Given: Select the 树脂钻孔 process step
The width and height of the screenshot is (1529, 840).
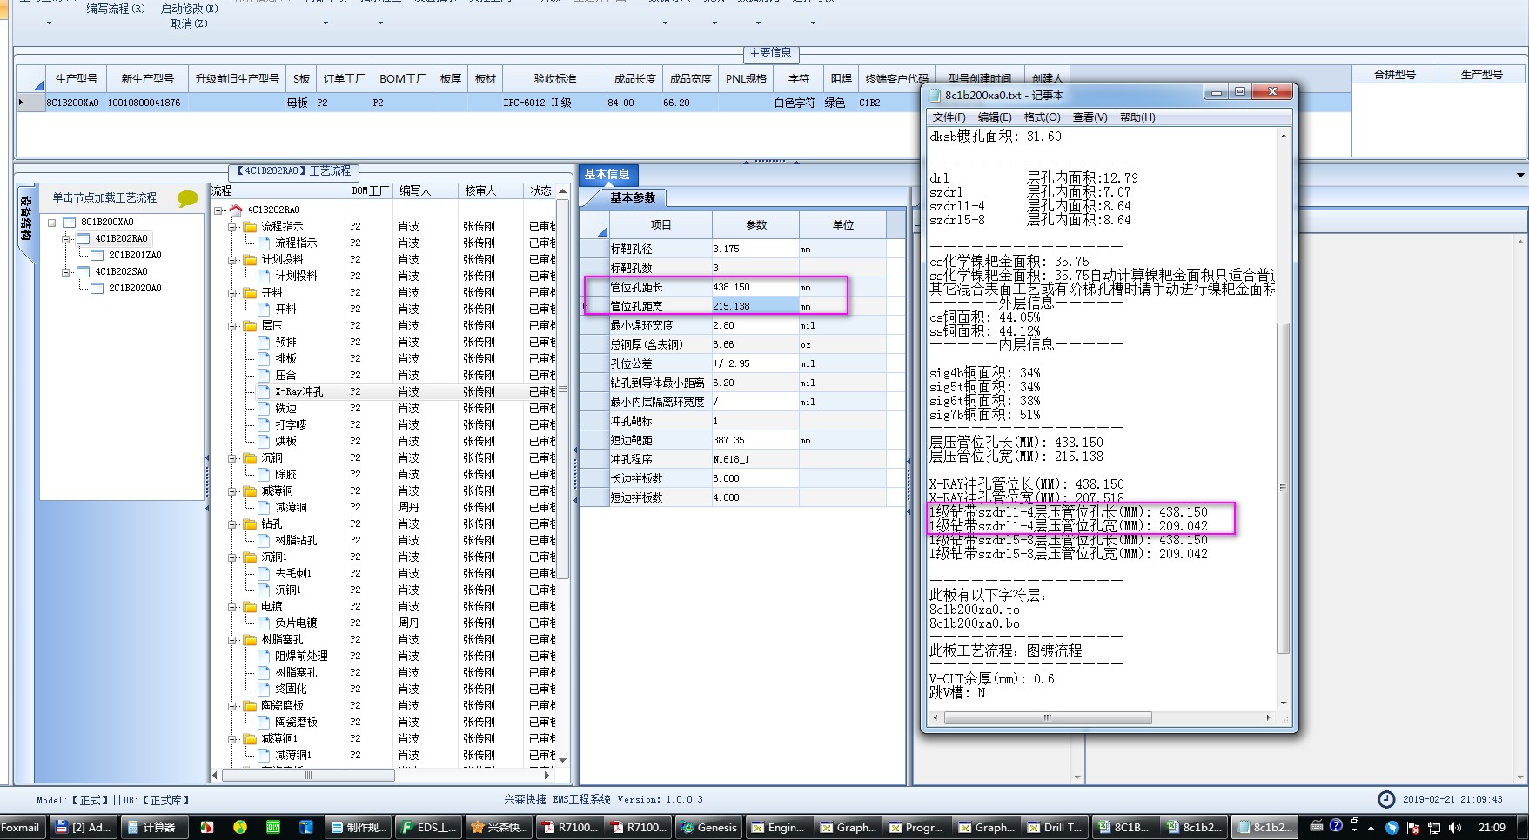Looking at the screenshot, I should [296, 540].
